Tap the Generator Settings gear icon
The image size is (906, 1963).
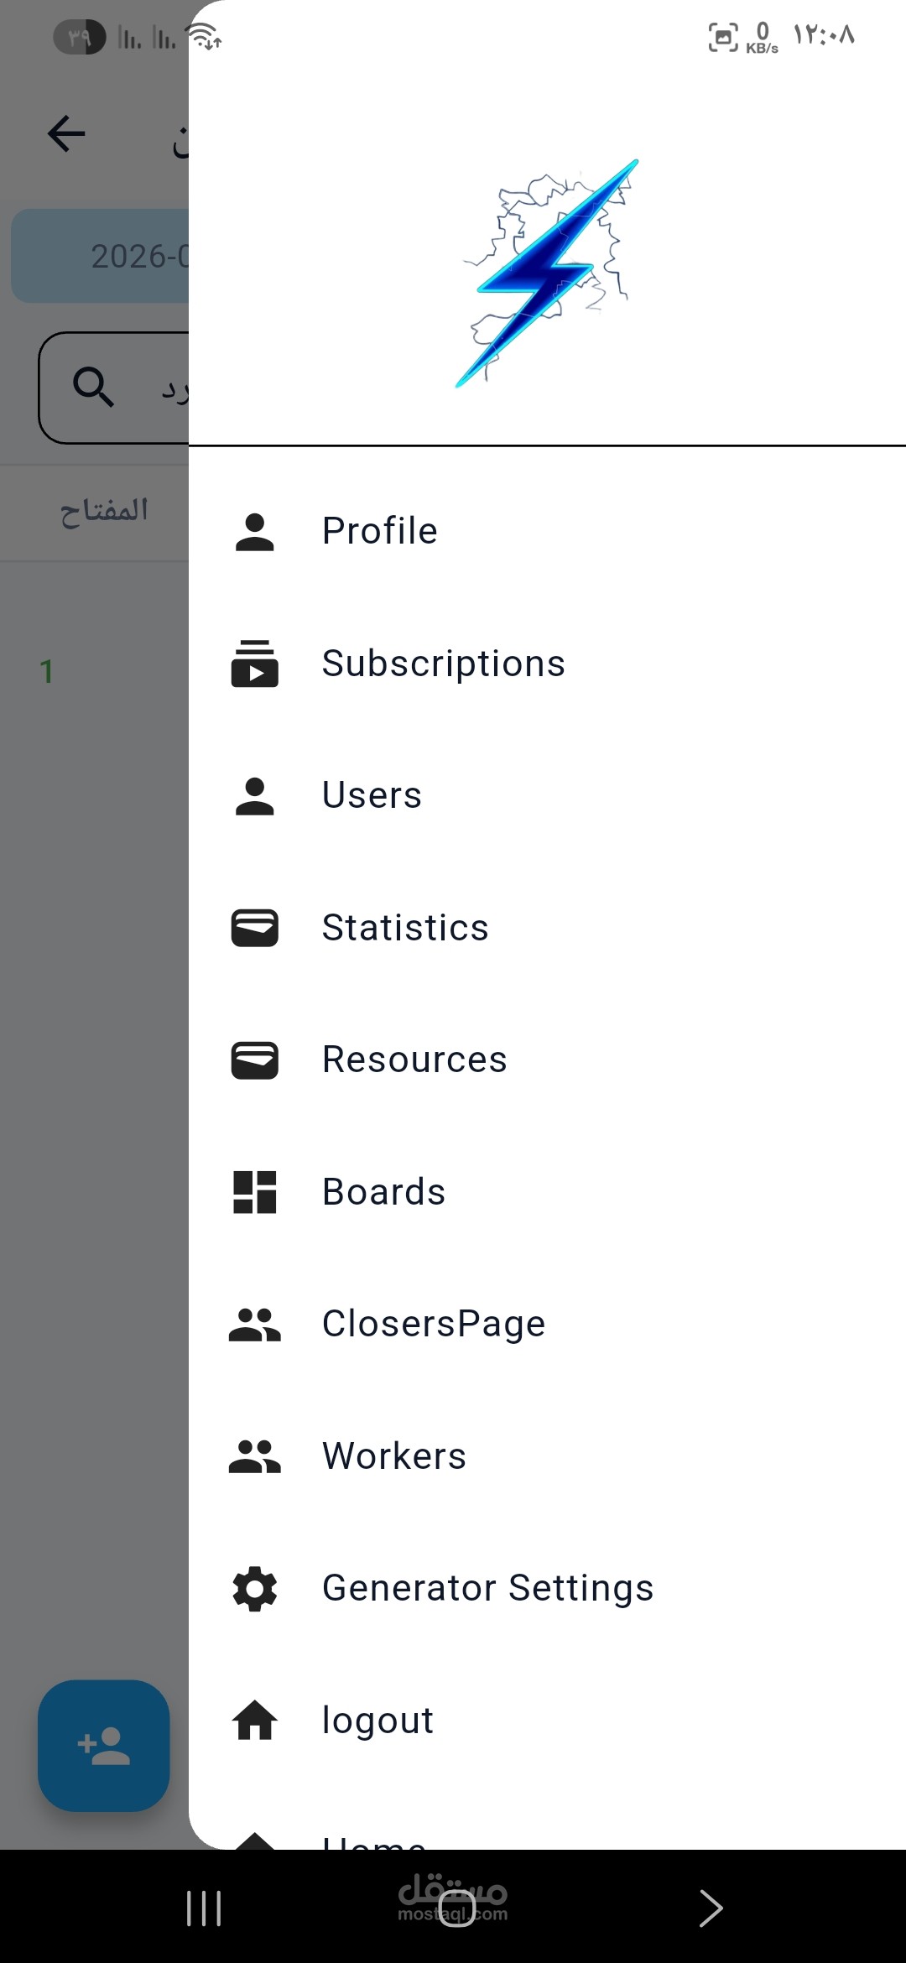(x=254, y=1589)
